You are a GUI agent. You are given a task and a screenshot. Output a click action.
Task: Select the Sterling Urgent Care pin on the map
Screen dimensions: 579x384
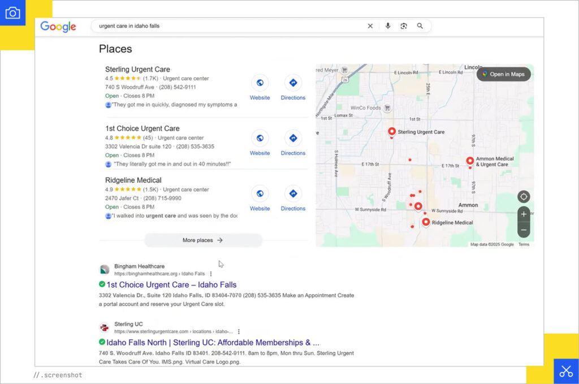click(x=392, y=132)
